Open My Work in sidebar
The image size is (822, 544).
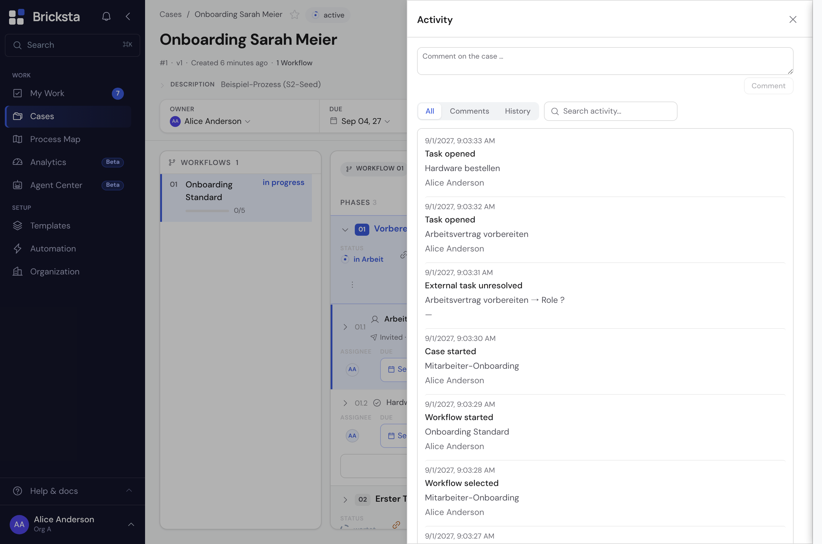[x=68, y=93]
